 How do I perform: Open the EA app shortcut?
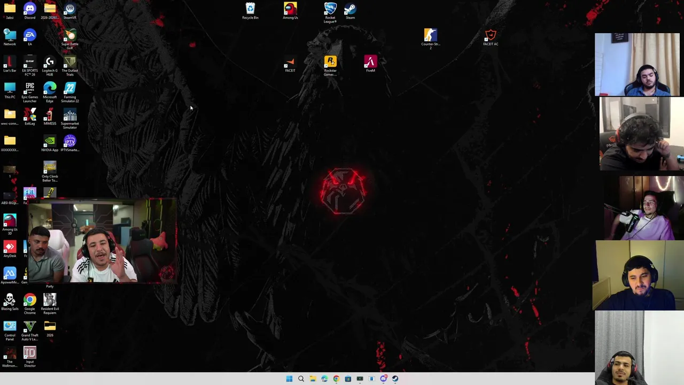pyautogui.click(x=30, y=37)
